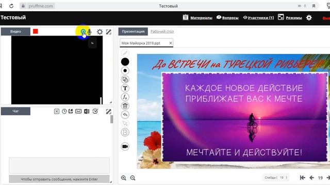Click the presentation slide image

tap(234, 112)
